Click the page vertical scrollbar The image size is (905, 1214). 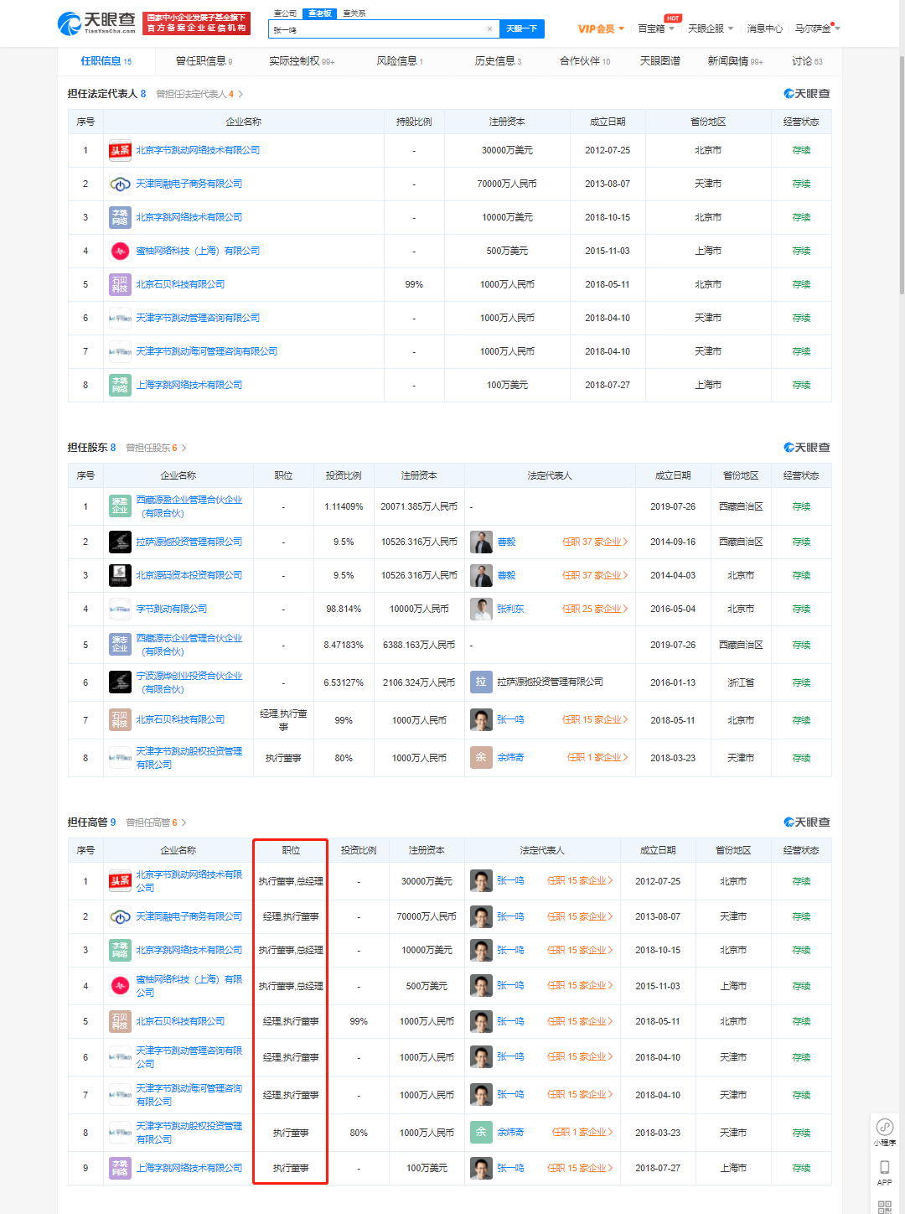coord(902,176)
